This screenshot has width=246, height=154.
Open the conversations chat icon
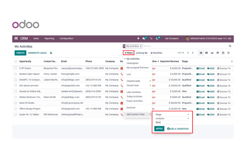pos(144,38)
